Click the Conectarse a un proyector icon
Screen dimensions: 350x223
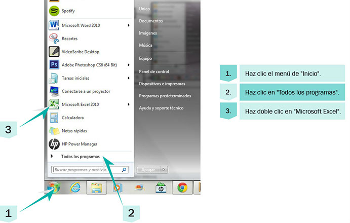tap(54, 91)
